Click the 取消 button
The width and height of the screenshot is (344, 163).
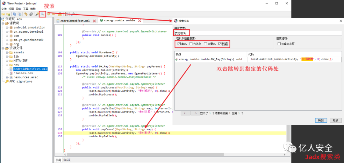pyautogui.click(x=335, y=121)
